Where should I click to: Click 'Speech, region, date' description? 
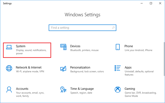click(81, 93)
